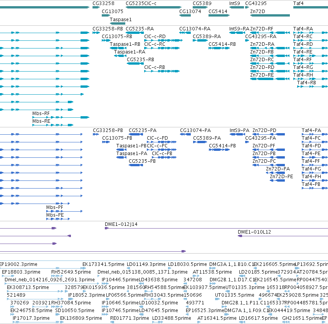The height and width of the screenshot is (324, 328).
Task: Click the CG43295 gene label
Action: click(256, 3)
